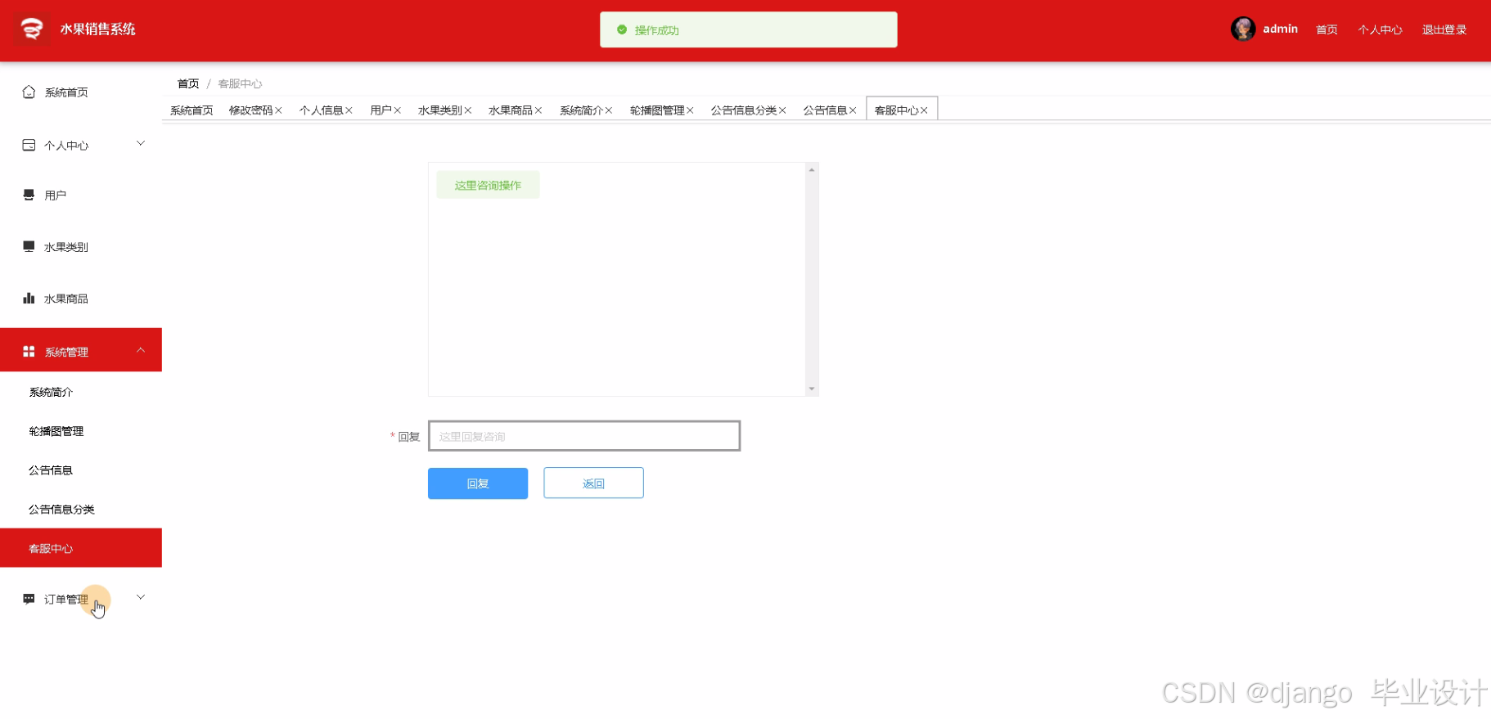Switch to the 轮播图管理 tab
The image size is (1491, 719).
657,110
